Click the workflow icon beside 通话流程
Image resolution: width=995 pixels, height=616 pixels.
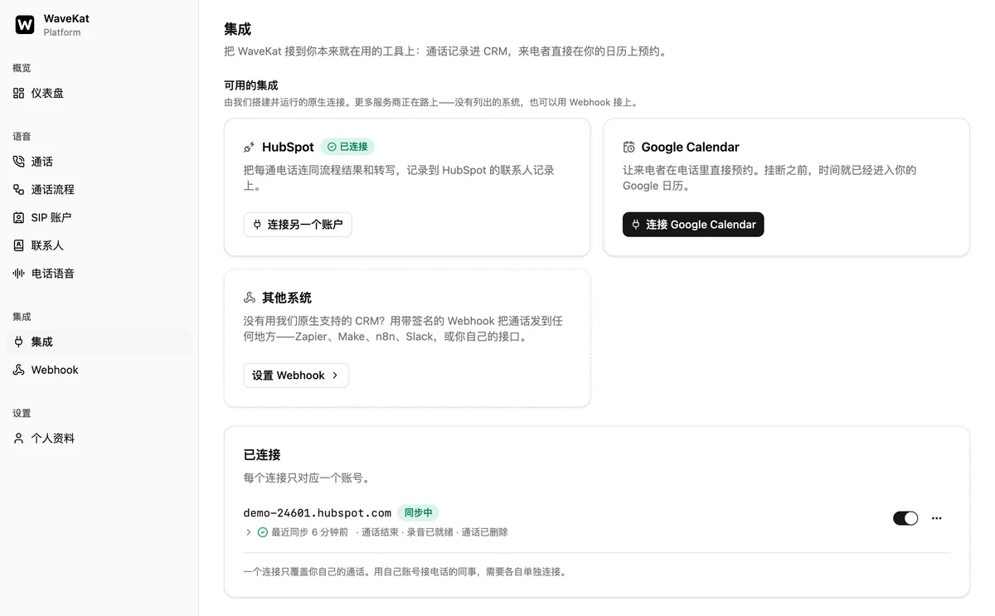(x=18, y=190)
